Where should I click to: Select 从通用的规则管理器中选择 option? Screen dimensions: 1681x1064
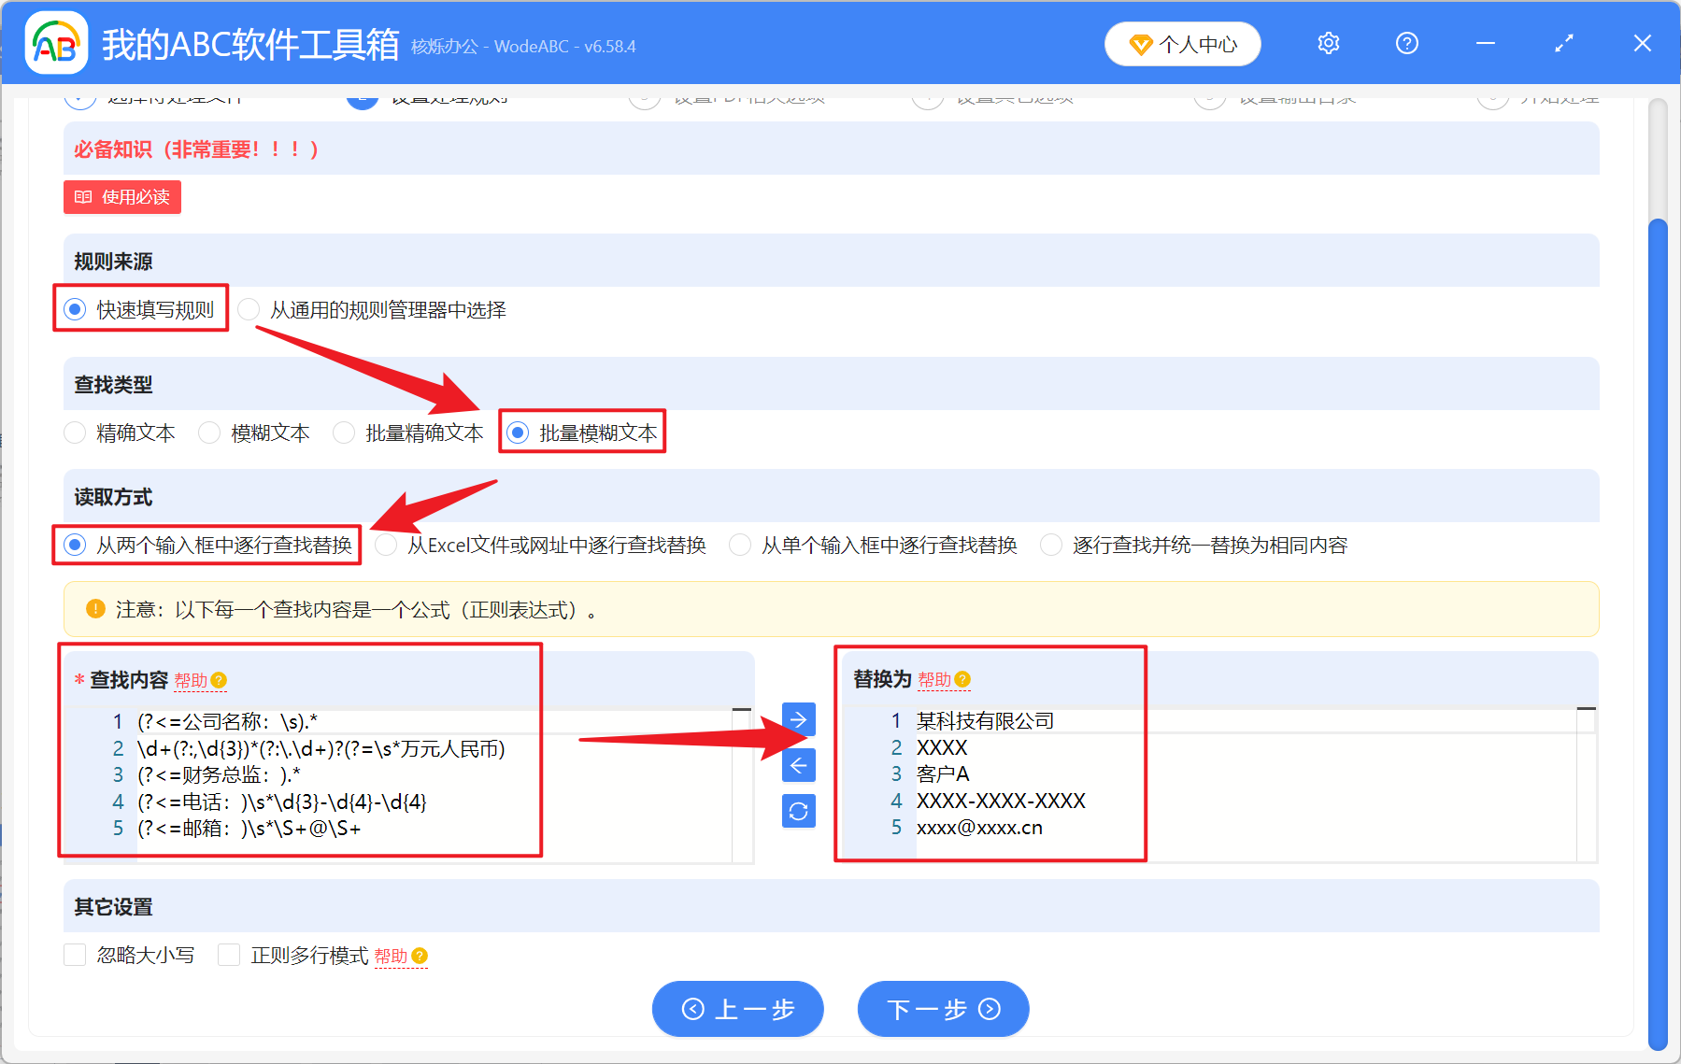(x=248, y=309)
